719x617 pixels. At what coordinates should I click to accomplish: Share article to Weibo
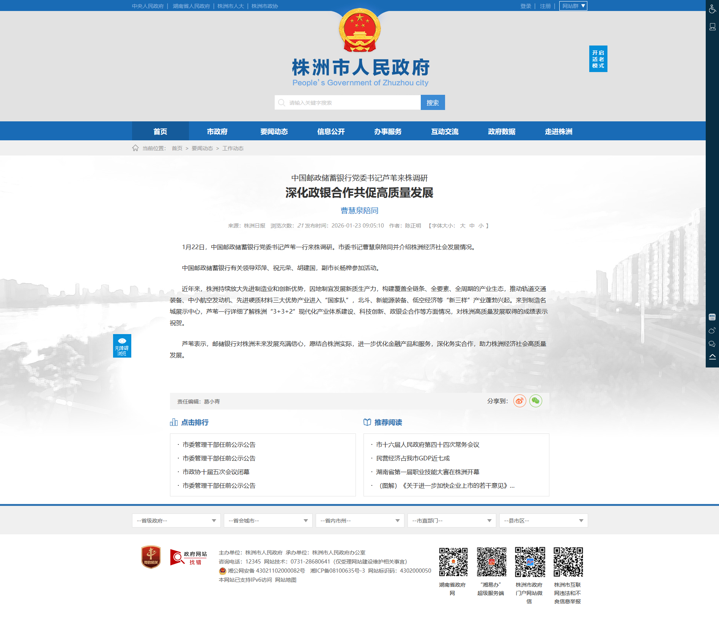point(519,401)
